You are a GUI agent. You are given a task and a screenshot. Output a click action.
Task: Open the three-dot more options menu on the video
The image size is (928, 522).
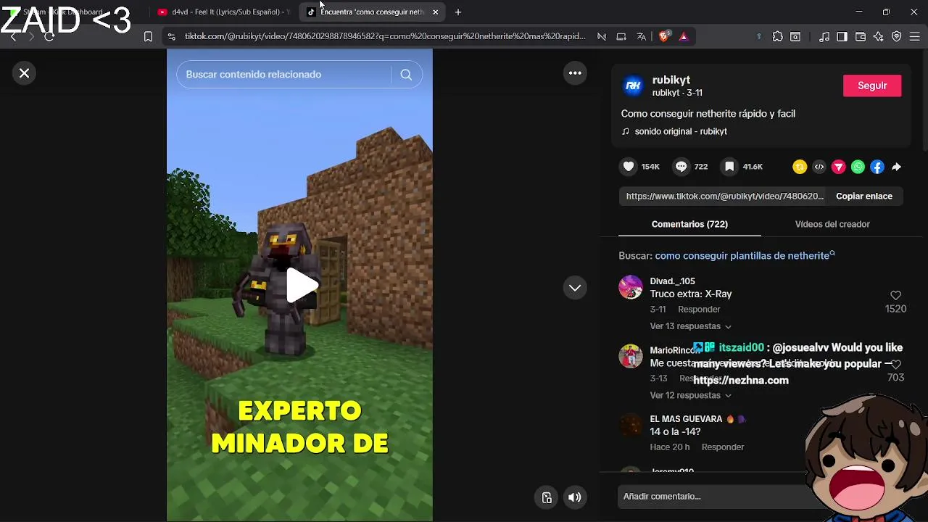coord(575,73)
